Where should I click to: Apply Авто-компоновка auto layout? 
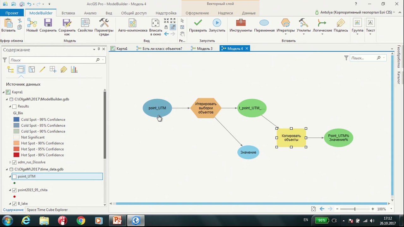133,25
